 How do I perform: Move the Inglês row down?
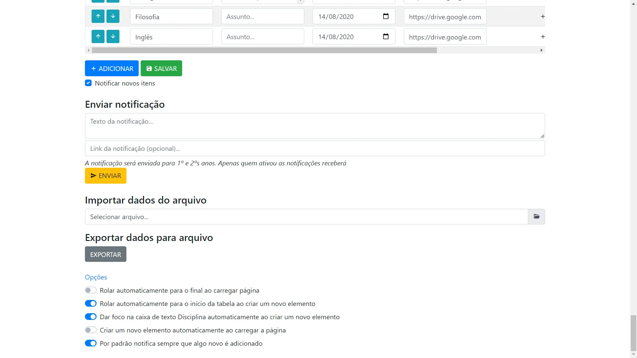[x=113, y=36]
